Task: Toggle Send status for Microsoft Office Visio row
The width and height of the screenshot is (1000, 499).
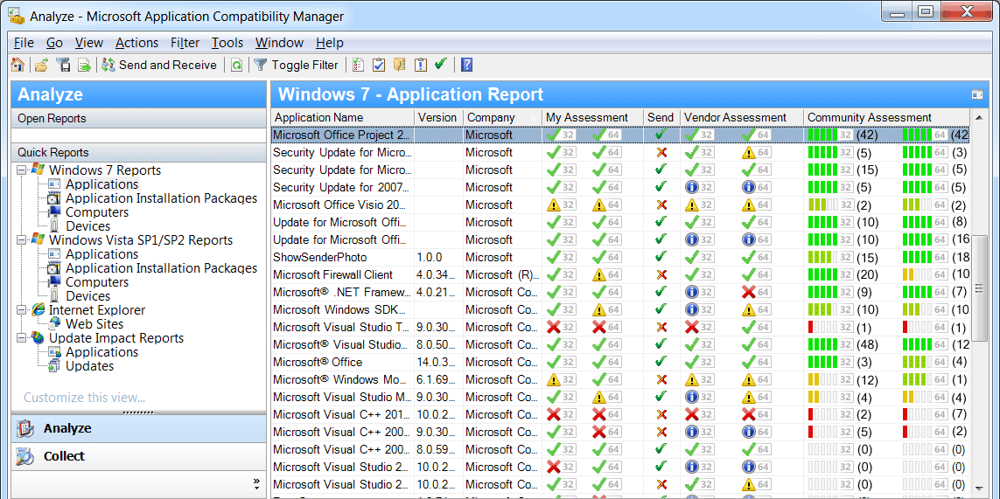Action: tap(662, 205)
